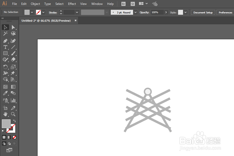234x156 pixels.
Task: Set fill mode to None
Action: coord(14,137)
